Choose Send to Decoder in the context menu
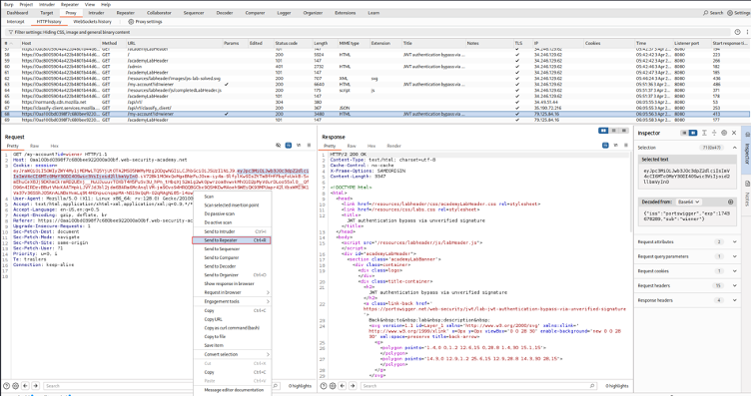Image resolution: width=754 pixels, height=399 pixels. point(232,266)
